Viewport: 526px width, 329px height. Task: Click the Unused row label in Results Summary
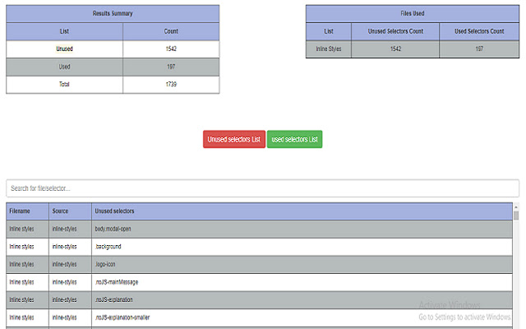click(64, 49)
